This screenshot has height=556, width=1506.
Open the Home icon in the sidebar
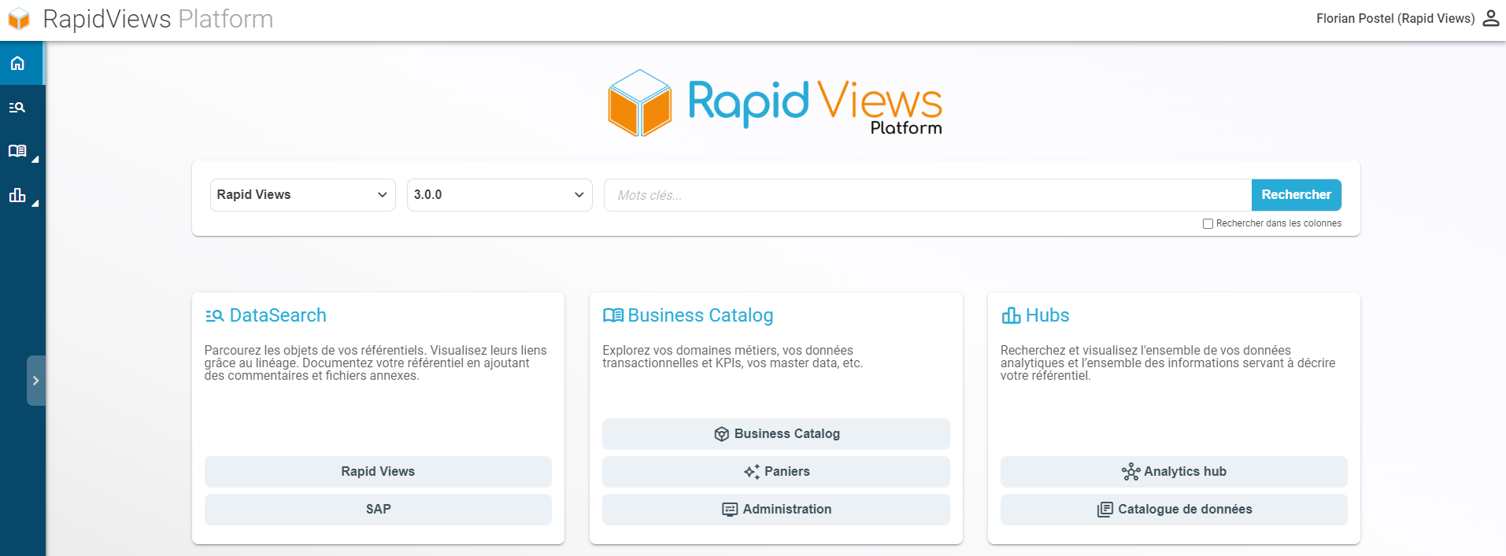click(17, 63)
